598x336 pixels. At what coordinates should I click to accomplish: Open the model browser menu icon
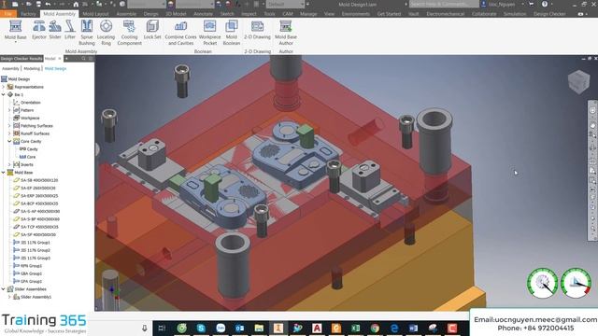coord(91,58)
